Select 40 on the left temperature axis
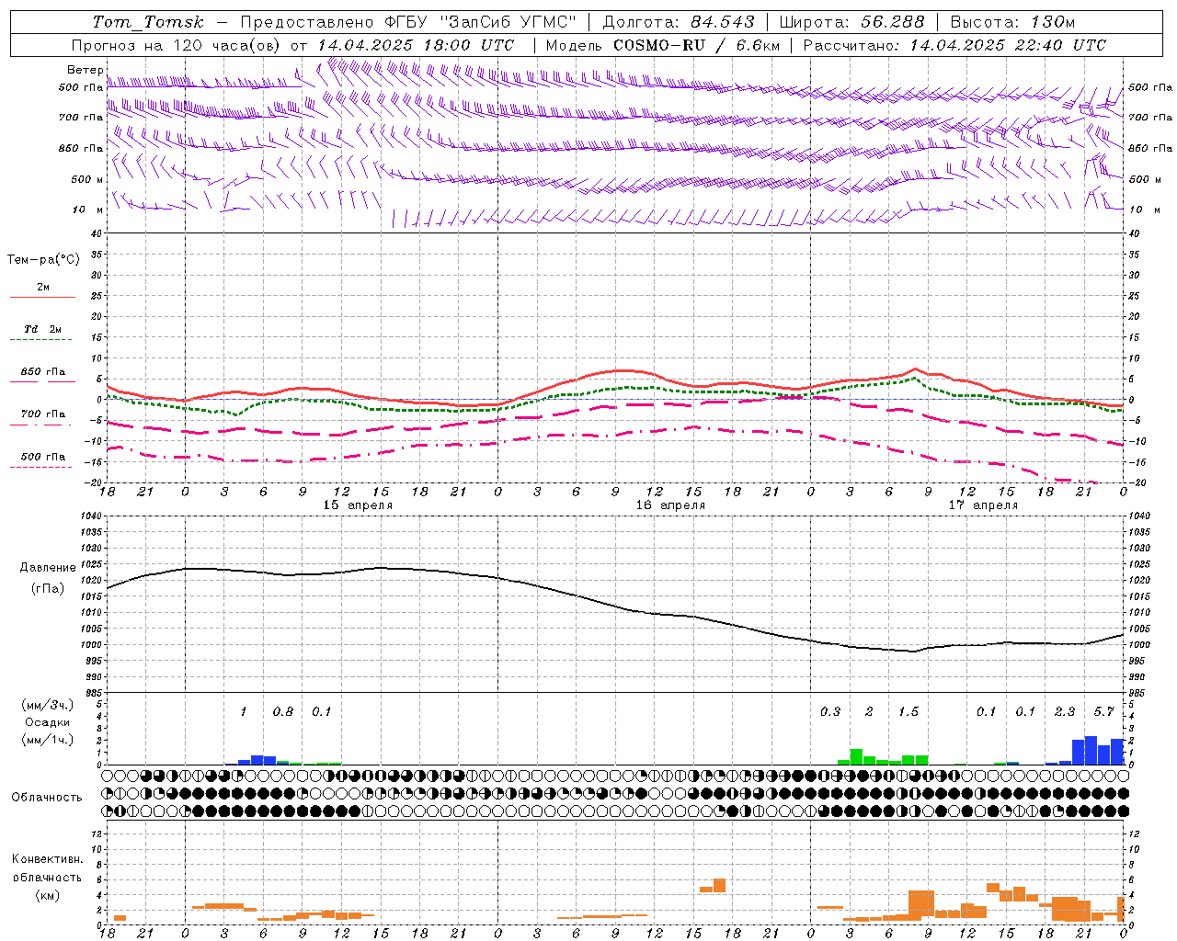 96,233
